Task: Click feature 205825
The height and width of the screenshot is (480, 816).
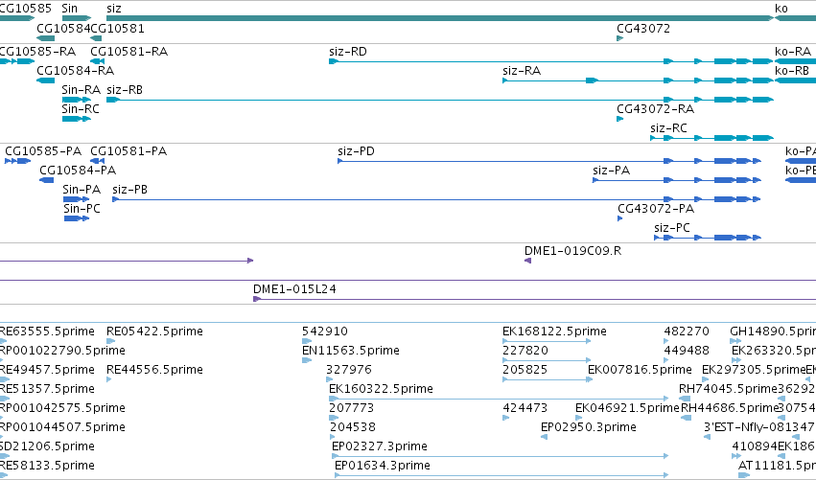Action: point(525,370)
